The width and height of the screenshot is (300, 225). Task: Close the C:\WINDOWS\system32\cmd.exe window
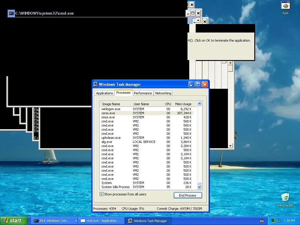[x=198, y=13]
